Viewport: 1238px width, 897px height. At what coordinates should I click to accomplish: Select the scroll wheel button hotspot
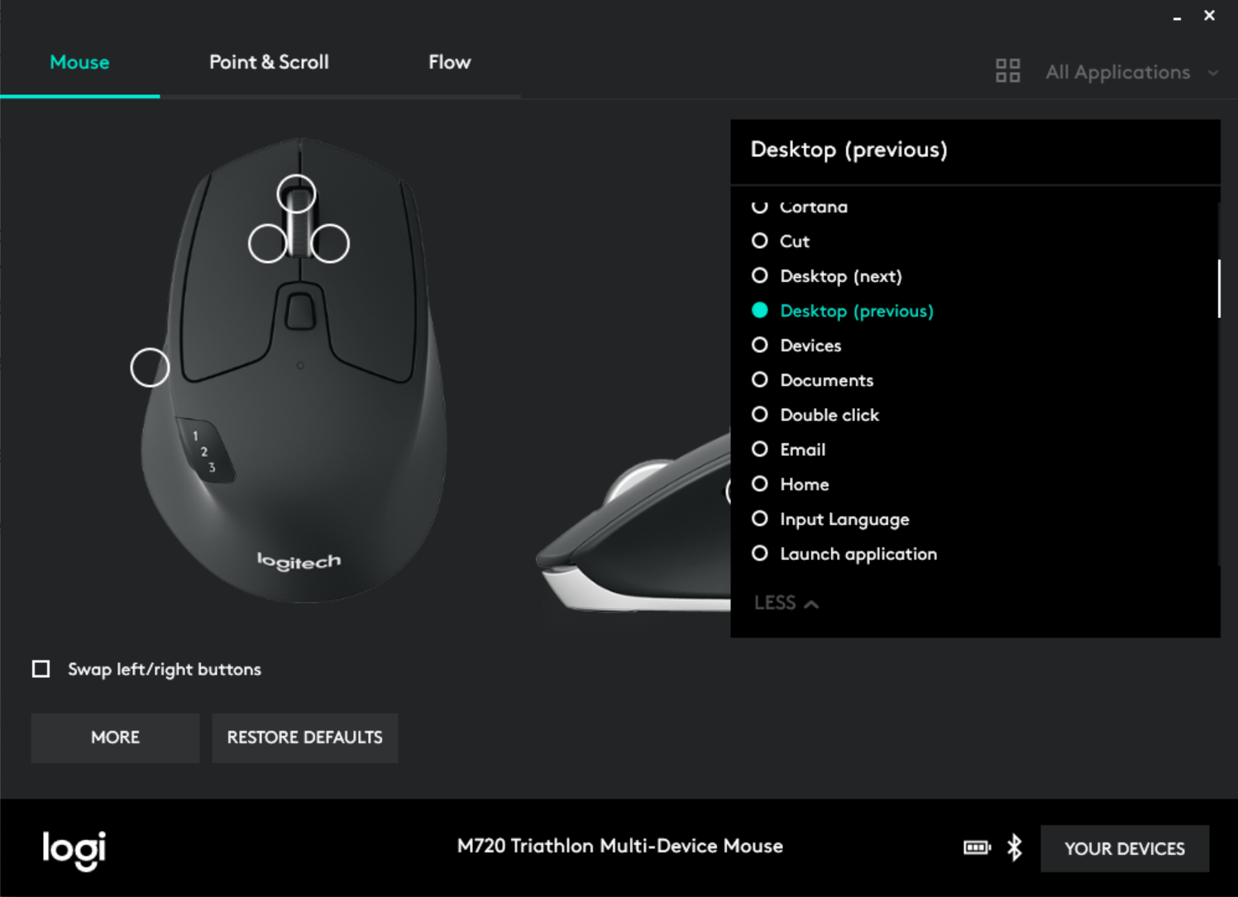(x=298, y=193)
